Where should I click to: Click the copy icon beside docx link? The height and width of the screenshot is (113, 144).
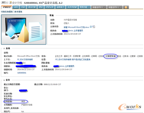tap(94, 27)
